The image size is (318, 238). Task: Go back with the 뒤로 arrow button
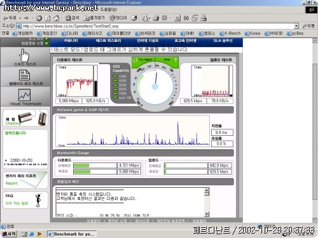point(10,18)
